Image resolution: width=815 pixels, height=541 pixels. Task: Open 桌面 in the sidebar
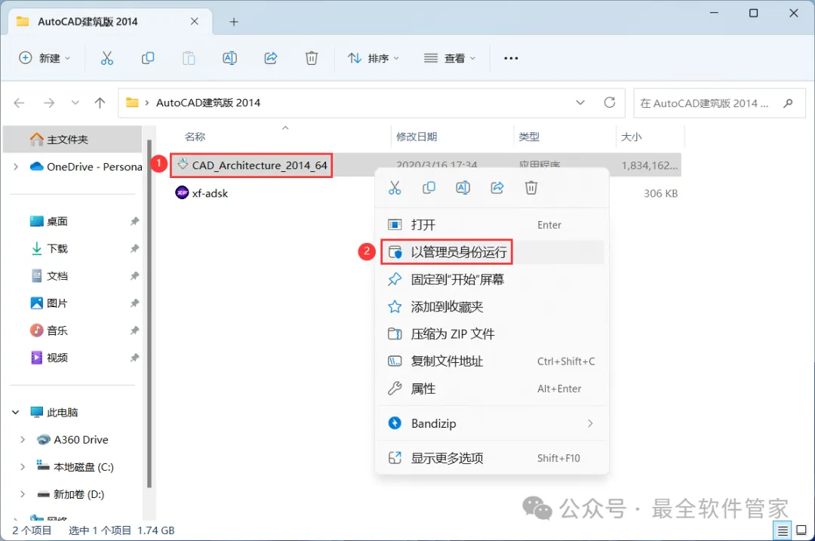point(57,221)
